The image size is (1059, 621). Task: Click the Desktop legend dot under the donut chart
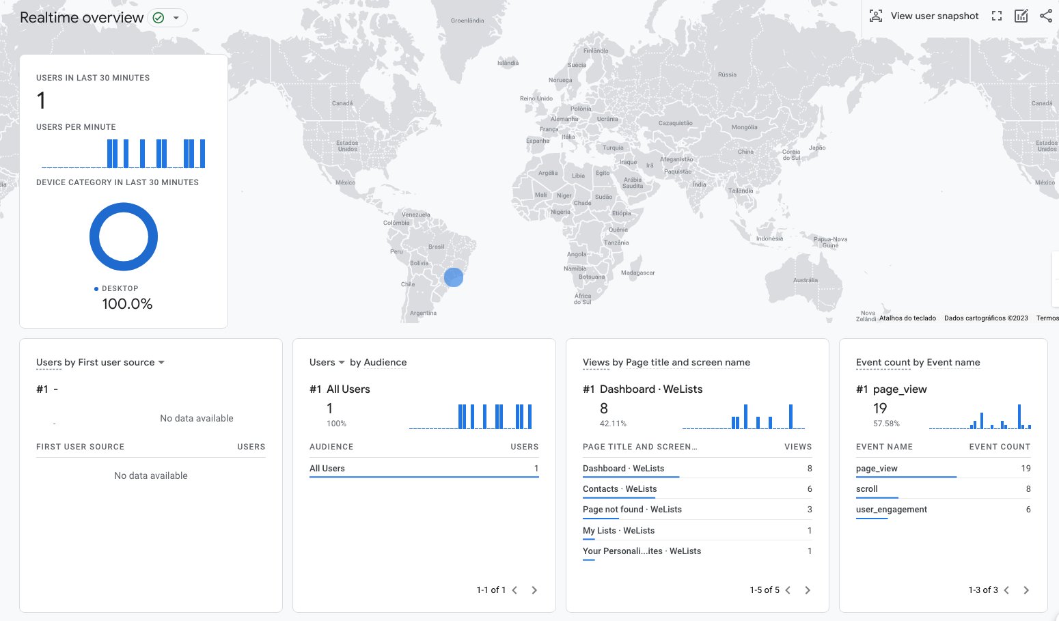pos(96,288)
